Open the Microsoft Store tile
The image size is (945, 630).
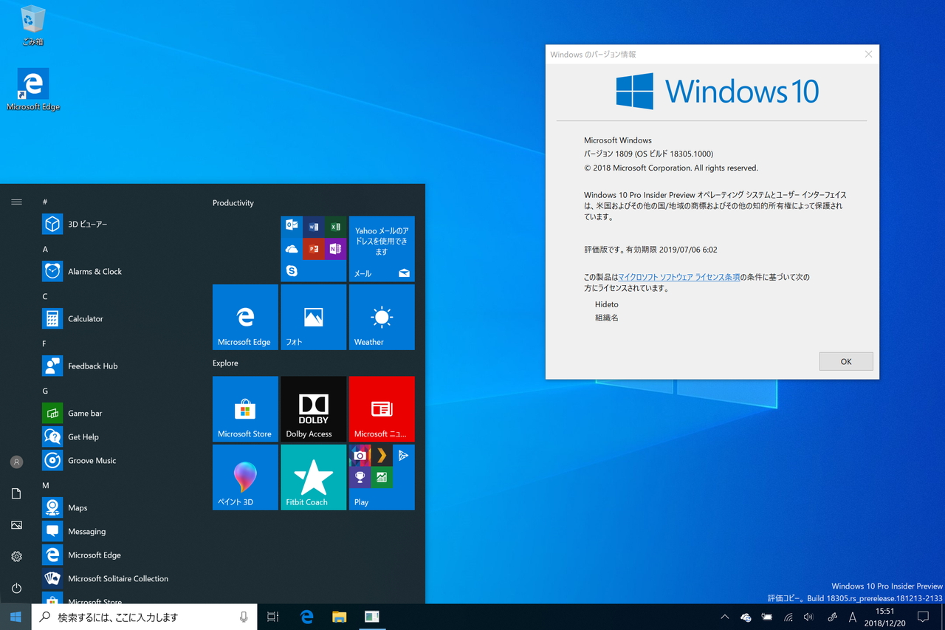[245, 408]
